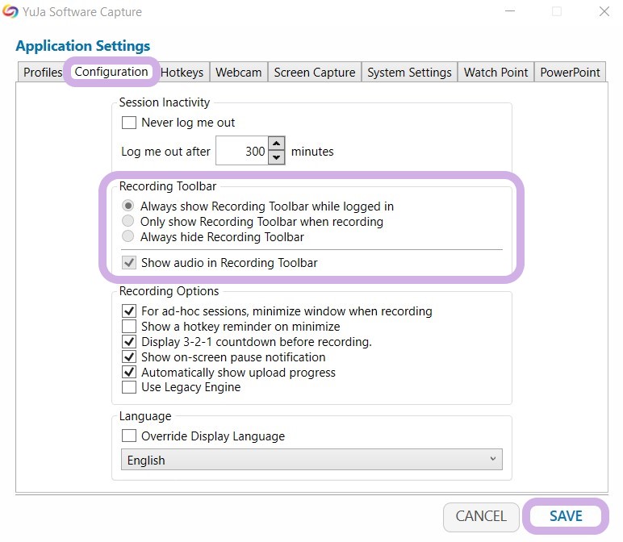Enable Show a hotkey reminder on minimize
Image resolution: width=623 pixels, height=542 pixels.
tap(129, 327)
